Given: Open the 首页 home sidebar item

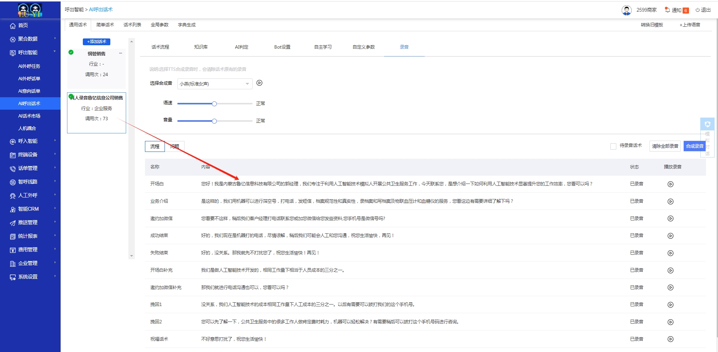Looking at the screenshot, I should (23, 26).
